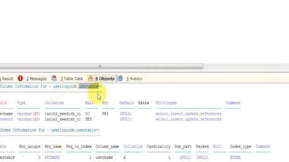Click the 'Column_name' column header
Screen dimensions: 289x162
pos(107,147)
